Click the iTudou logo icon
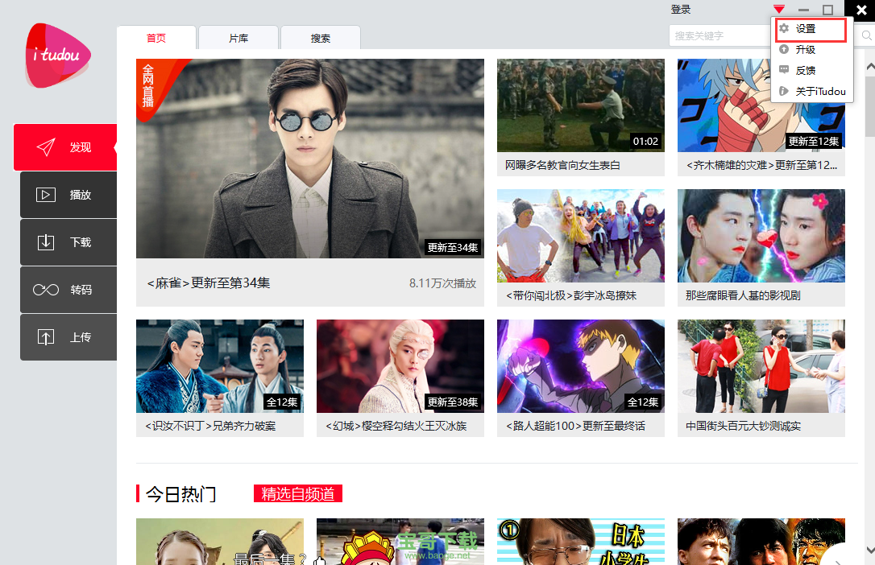 (57, 56)
